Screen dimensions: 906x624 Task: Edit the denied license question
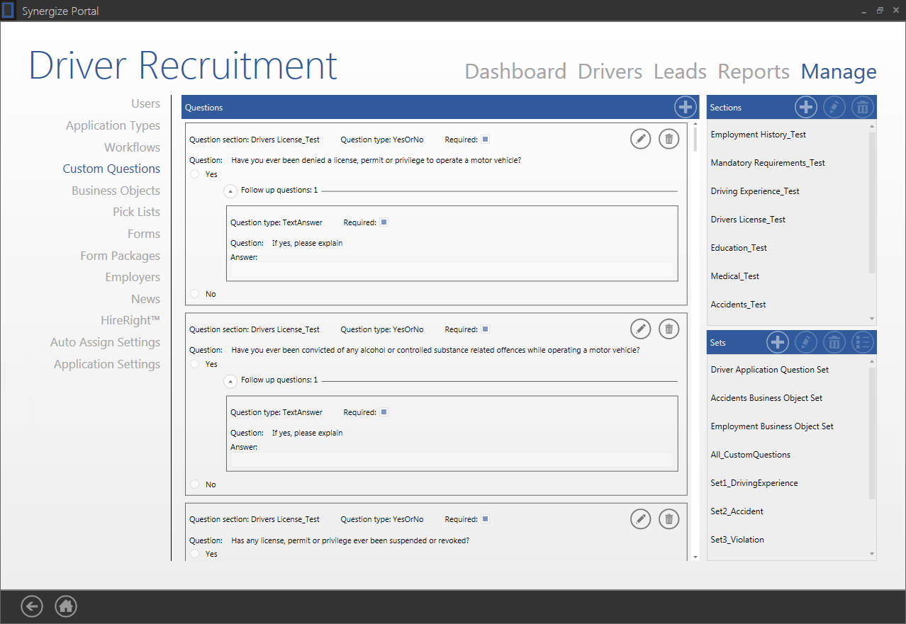click(640, 139)
